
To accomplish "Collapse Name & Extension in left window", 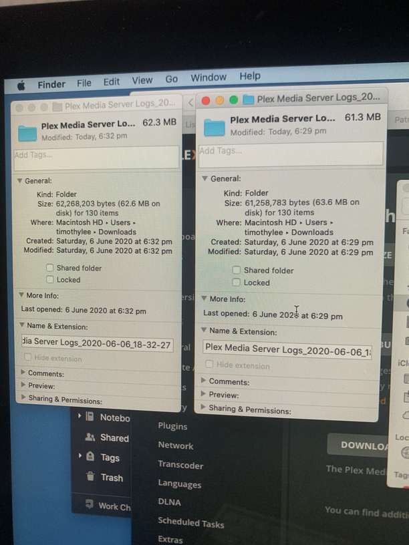I will point(22,325).
